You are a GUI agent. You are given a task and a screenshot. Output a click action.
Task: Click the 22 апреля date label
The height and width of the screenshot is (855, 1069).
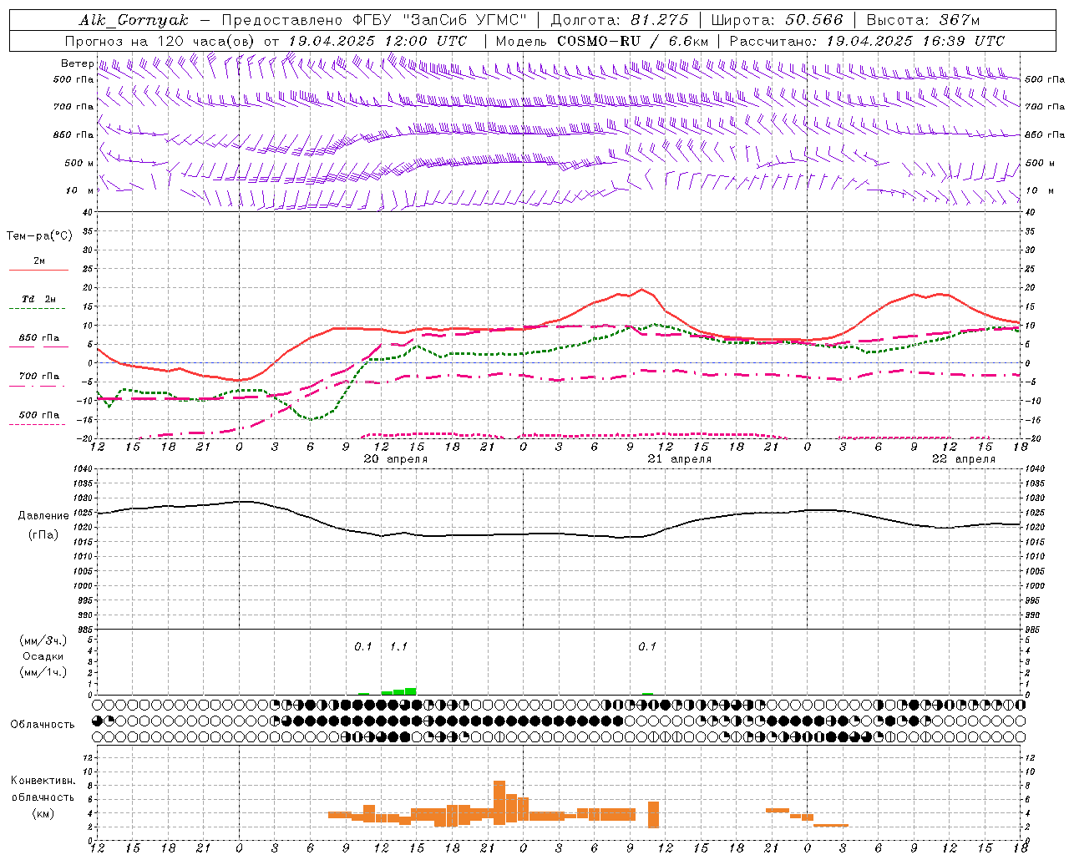pyautogui.click(x=964, y=459)
